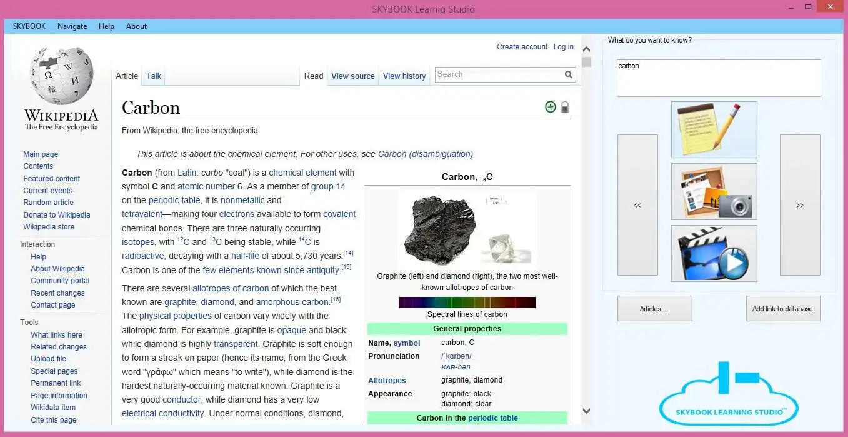Open the What links here link
This screenshot has height=437, width=848.
tap(56, 335)
